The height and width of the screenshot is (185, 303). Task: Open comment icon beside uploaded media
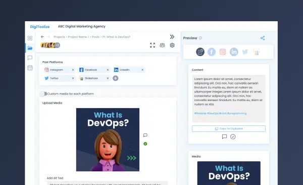coord(145,135)
